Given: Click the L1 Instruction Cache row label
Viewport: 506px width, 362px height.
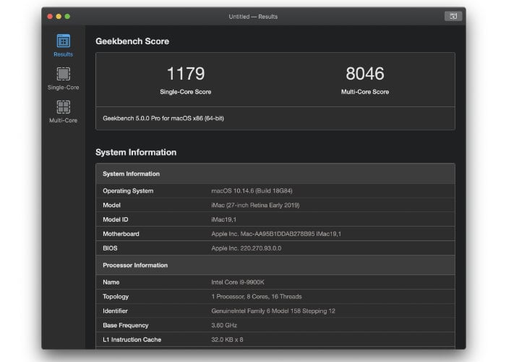Looking at the screenshot, I should [x=132, y=340].
